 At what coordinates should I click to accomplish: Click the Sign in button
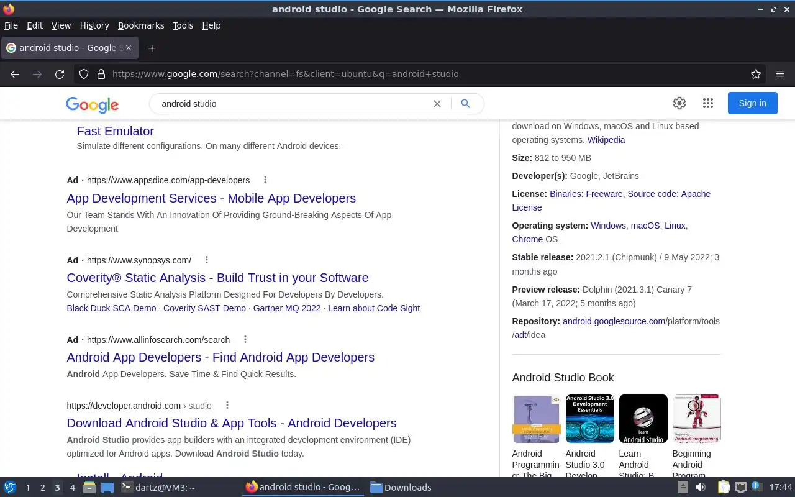(753, 103)
